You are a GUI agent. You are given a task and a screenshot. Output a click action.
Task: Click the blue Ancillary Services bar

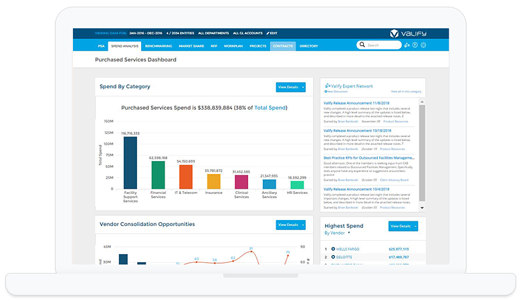(269, 184)
